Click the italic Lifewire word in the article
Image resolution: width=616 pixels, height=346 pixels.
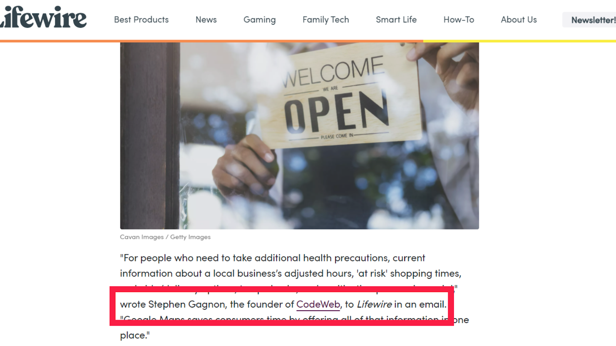tap(374, 304)
